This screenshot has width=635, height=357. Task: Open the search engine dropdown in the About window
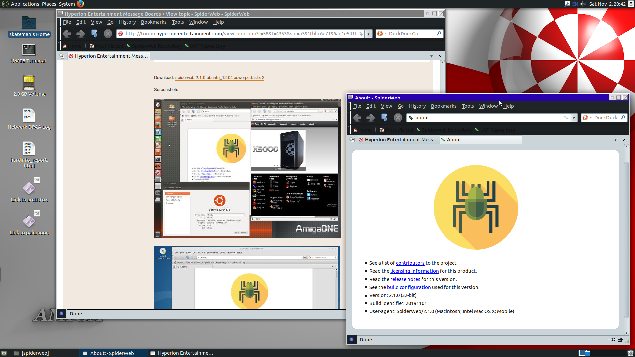point(587,118)
